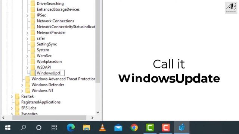Expand the Windows NT key
Screen dimensions: 239x134
coord(22,91)
